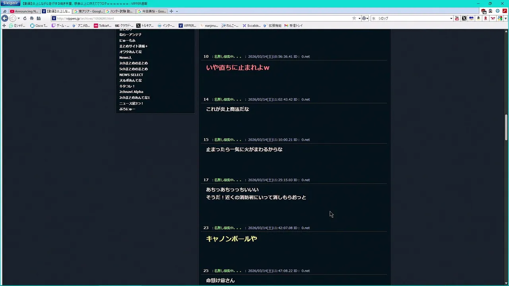Expand the search box history dropdown
The height and width of the screenshot is (286, 509).
click(x=451, y=18)
